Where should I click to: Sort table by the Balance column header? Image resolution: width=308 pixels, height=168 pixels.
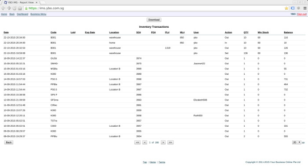click(x=288, y=33)
